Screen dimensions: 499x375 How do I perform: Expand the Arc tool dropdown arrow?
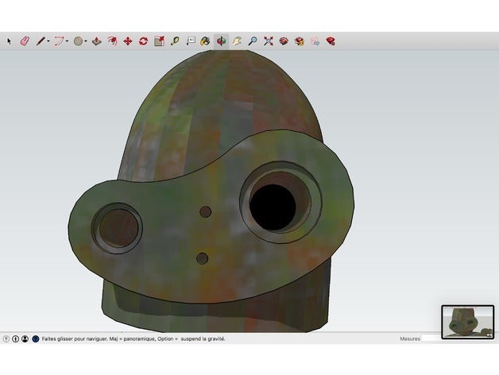(68, 41)
